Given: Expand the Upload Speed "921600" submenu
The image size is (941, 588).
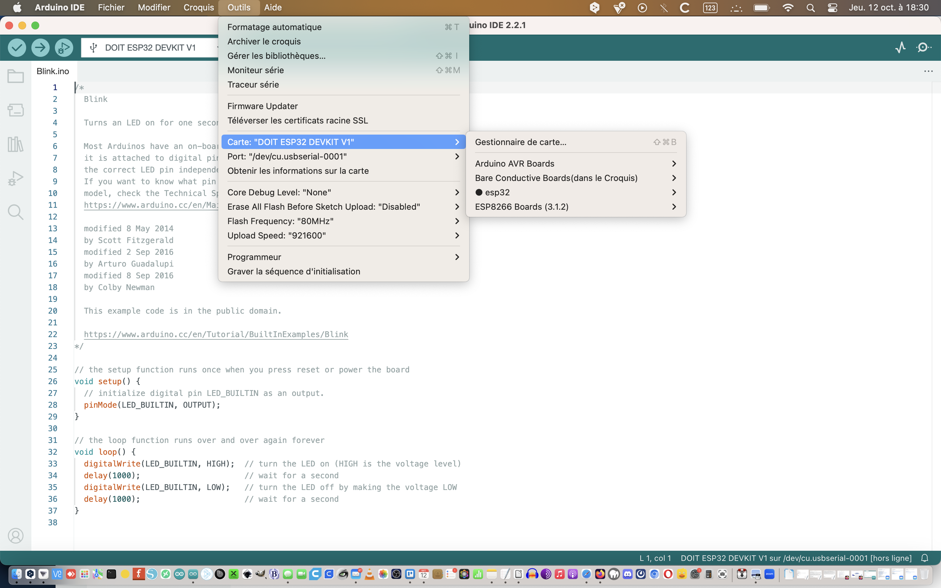Looking at the screenshot, I should (x=276, y=236).
